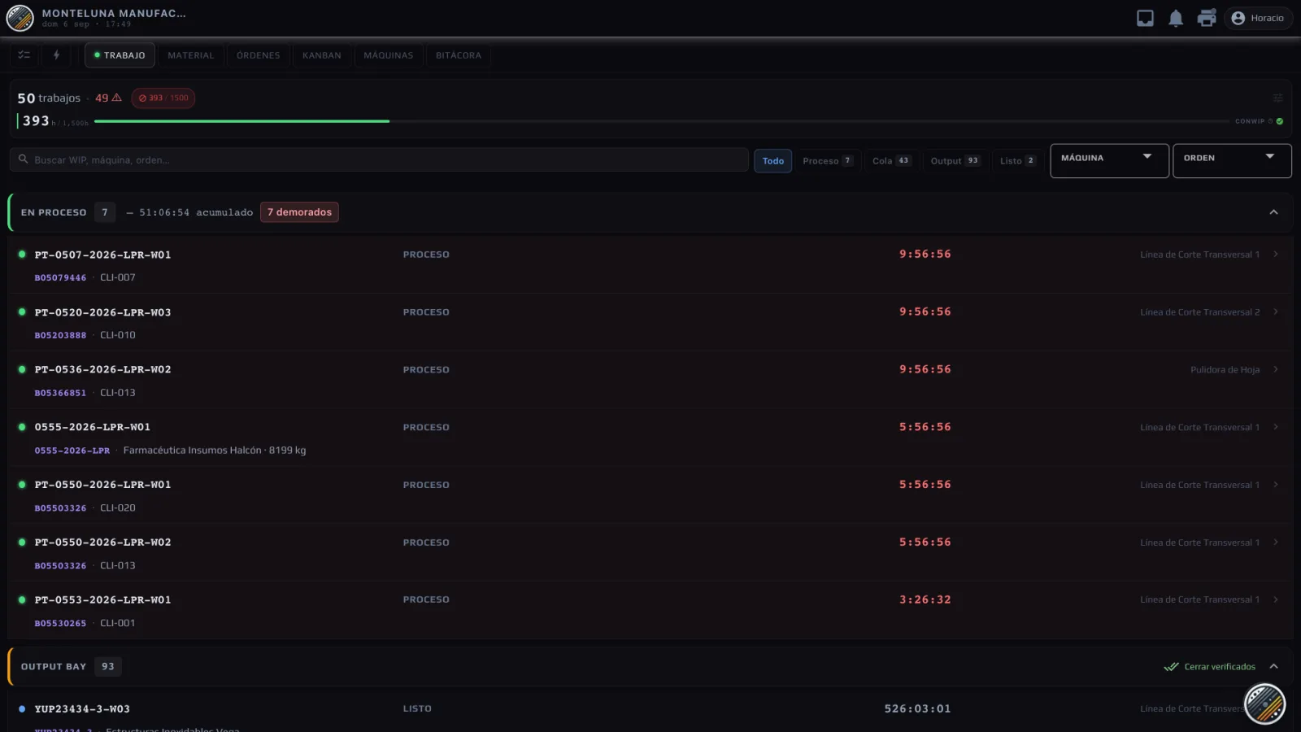Screen dimensions: 1301x732
Task: Open details chevron for PT-0553-2026-LPR-W01
Action: 1275,599
